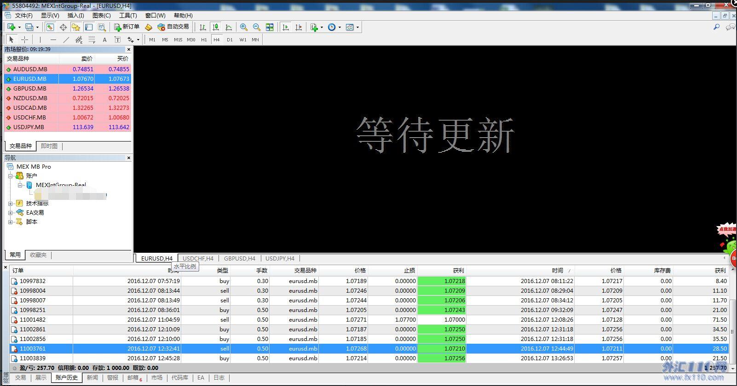Image resolution: width=737 pixels, height=386 pixels.
Task: Expand the 脚本 tree node
Action: click(10, 221)
